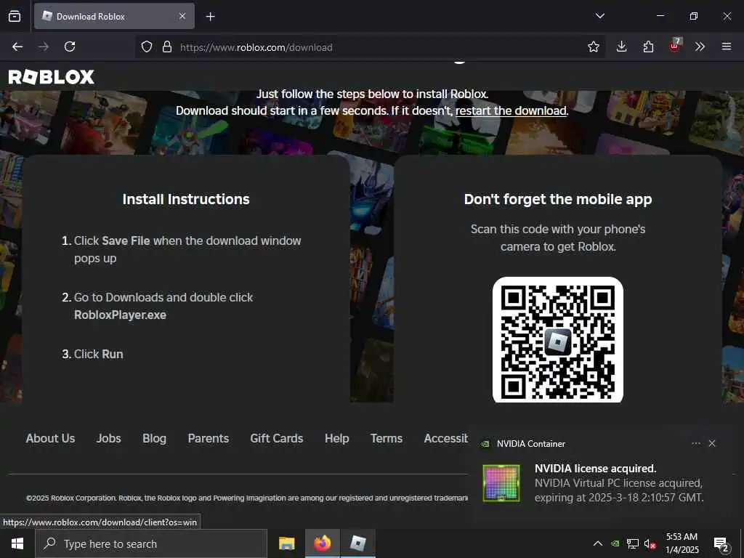Open network status tray icon
Image resolution: width=744 pixels, height=558 pixels.
click(633, 543)
